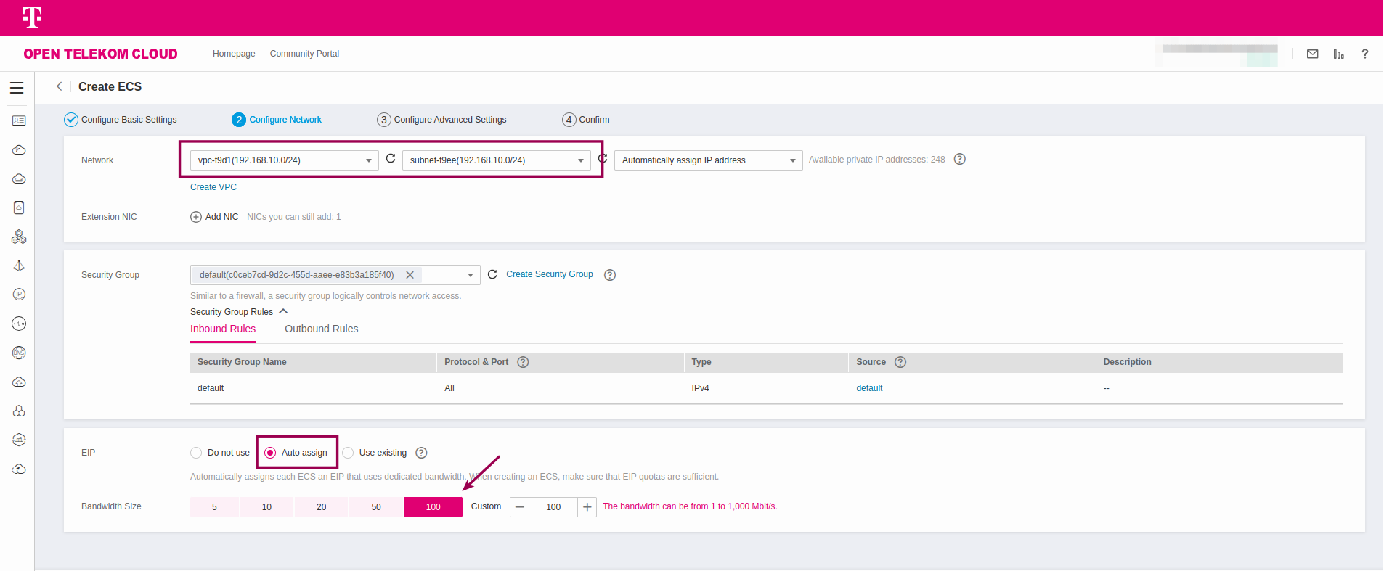
Task: Remove the default security group tag
Action: 410,275
